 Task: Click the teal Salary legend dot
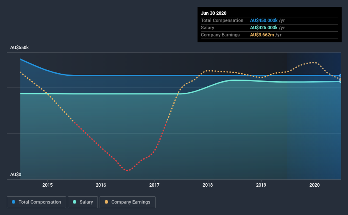click(x=75, y=202)
